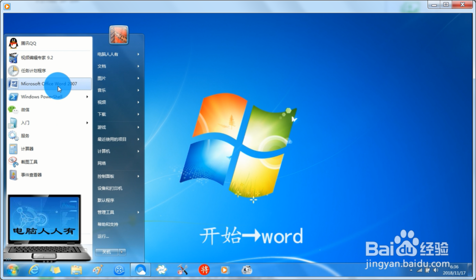Image resolution: width=476 pixels, height=280 pixels.
Task: Click the orange player icon in title bar
Action: [7, 6]
